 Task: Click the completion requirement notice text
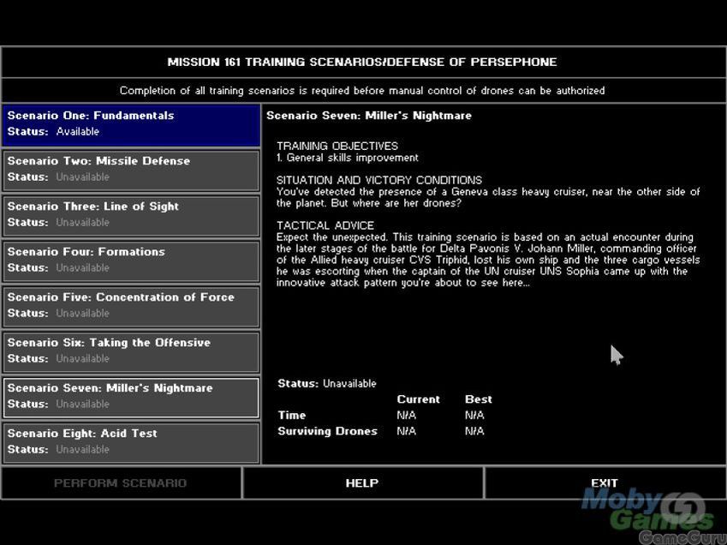point(362,91)
